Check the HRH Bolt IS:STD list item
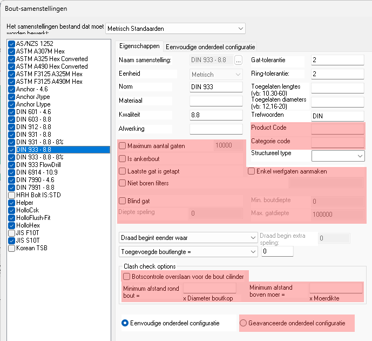 (x=12, y=195)
